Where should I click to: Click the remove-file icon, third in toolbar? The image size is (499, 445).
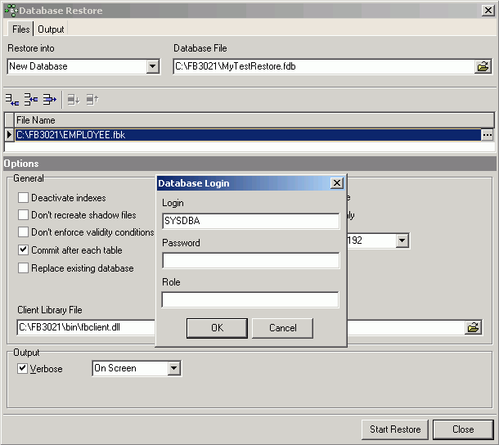tap(50, 100)
